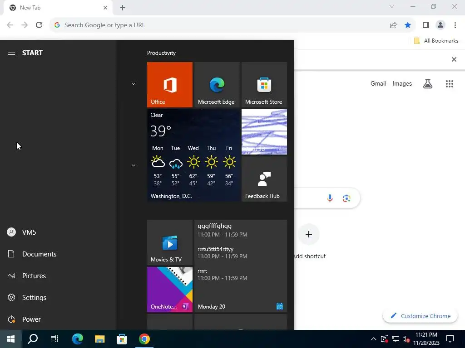Open Documents from Start menu

[x=58, y=254]
